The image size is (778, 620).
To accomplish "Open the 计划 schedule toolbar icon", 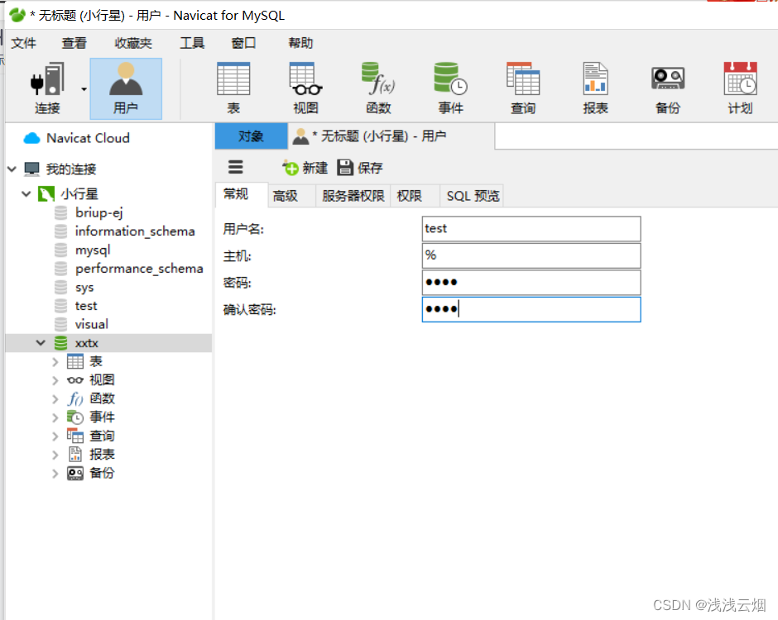I will click(740, 88).
